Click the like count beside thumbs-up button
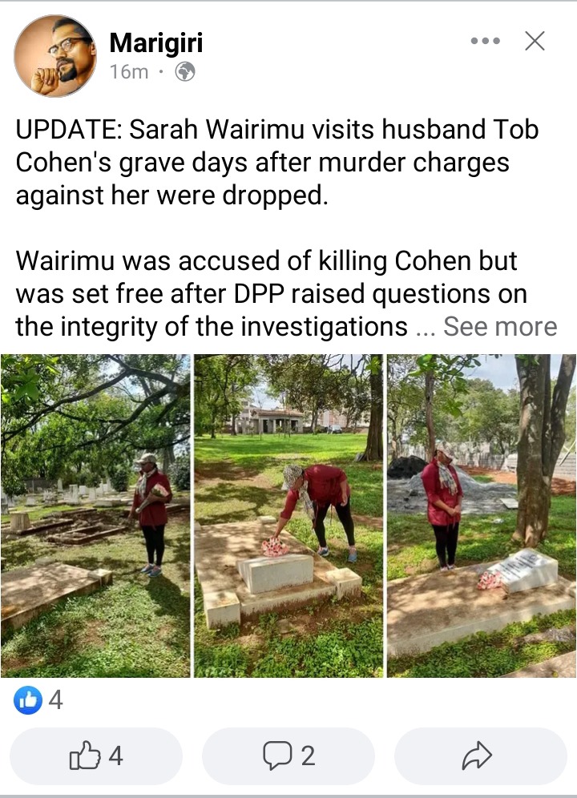577x798 pixels. 115,756
